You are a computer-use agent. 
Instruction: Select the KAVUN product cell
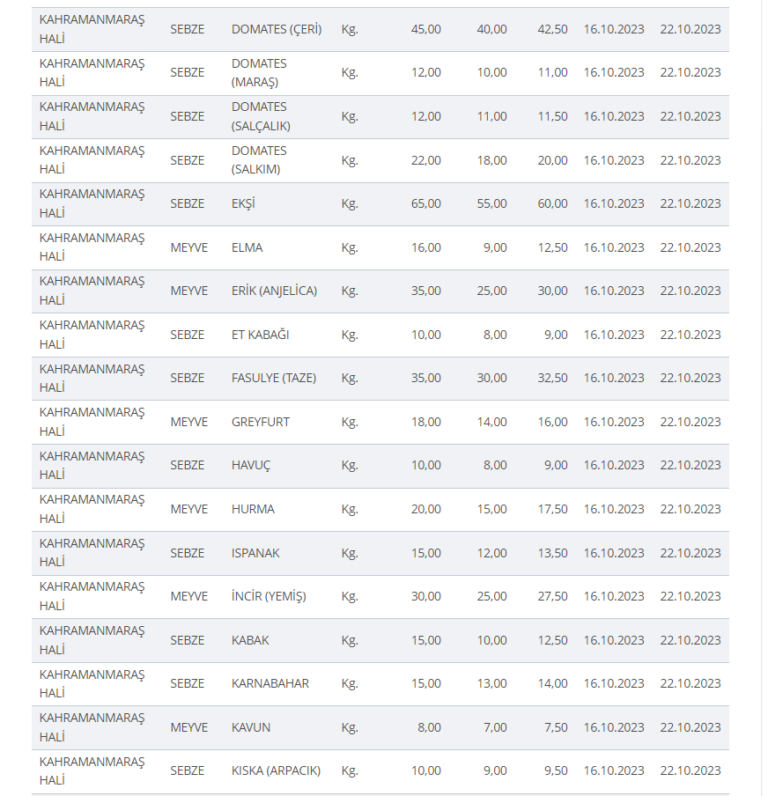[251, 727]
